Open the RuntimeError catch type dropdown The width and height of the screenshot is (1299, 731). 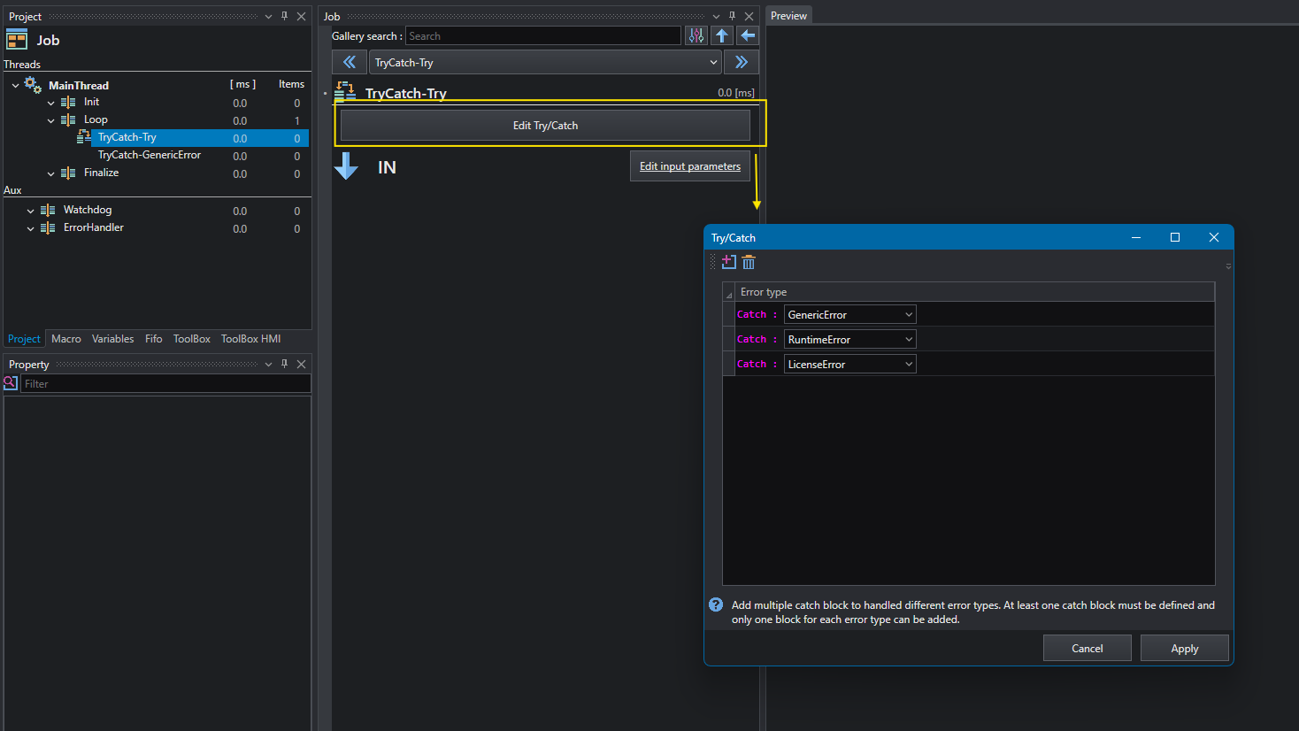[849, 339]
